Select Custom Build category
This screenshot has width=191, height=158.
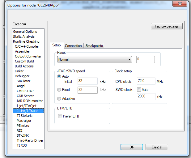coord(24,61)
